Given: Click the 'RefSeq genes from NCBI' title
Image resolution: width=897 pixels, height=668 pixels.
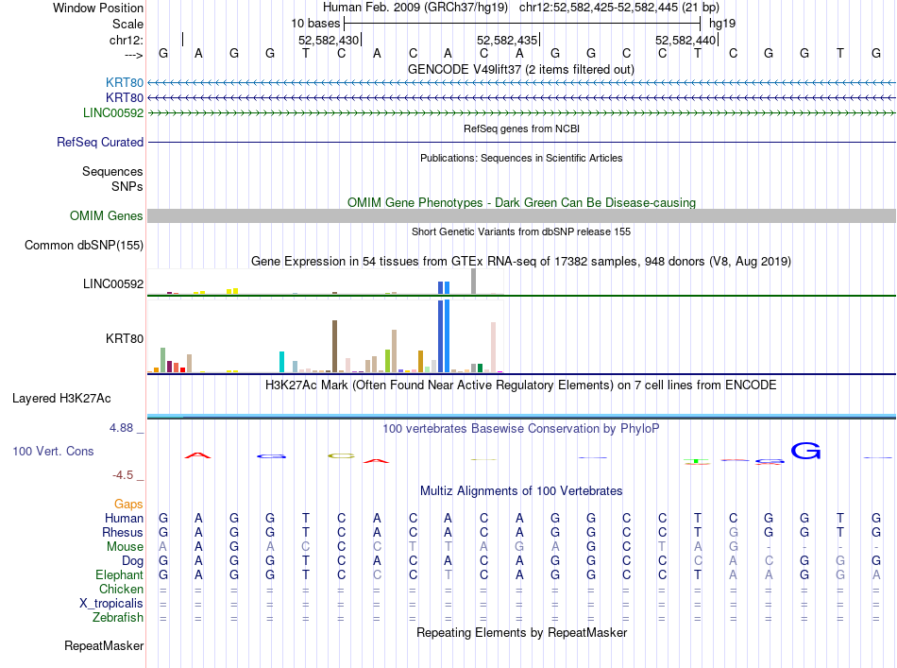Looking at the screenshot, I should point(522,128).
